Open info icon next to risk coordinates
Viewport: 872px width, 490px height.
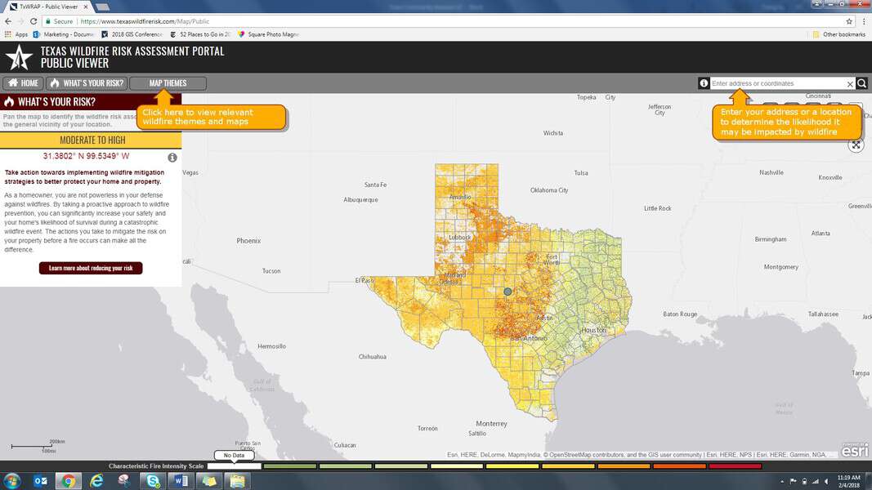click(172, 158)
